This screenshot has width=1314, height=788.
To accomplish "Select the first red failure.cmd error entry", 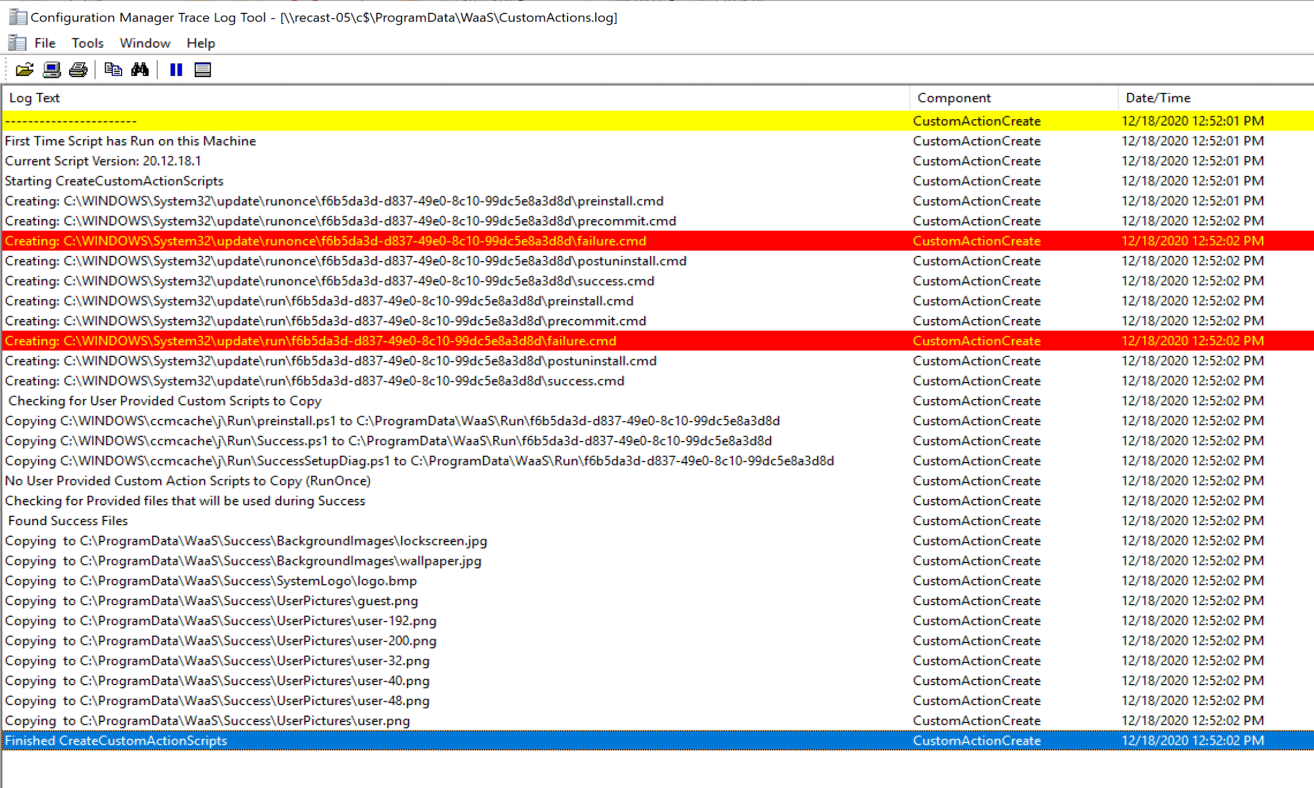I will [325, 241].
